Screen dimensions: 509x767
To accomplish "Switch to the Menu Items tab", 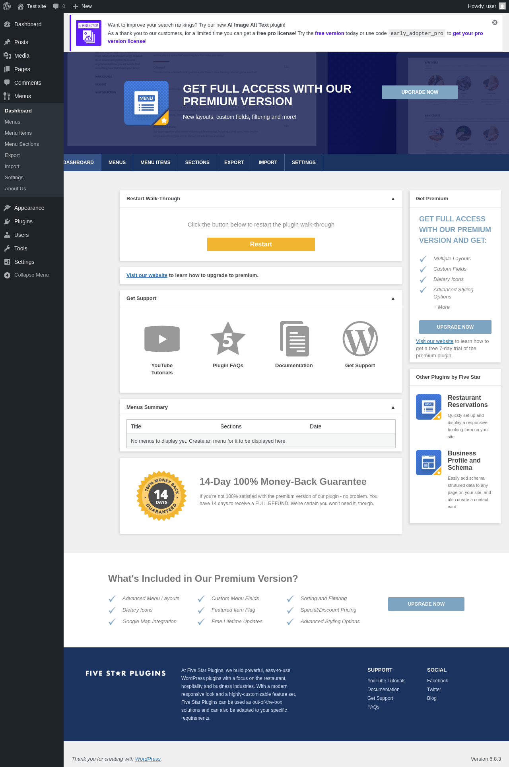I will (x=155, y=163).
